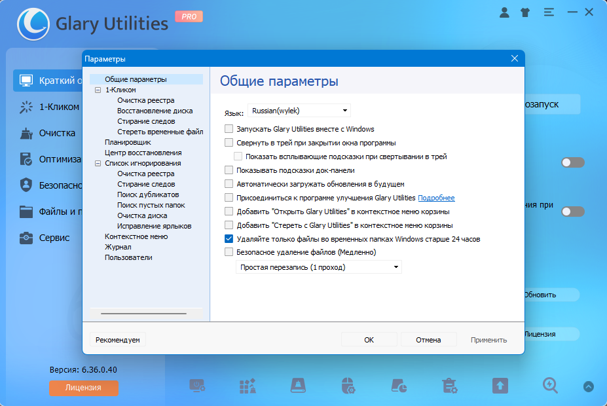The height and width of the screenshot is (406, 607).
Task: Open the skin (t-shirt) icon
Action: pos(525,12)
